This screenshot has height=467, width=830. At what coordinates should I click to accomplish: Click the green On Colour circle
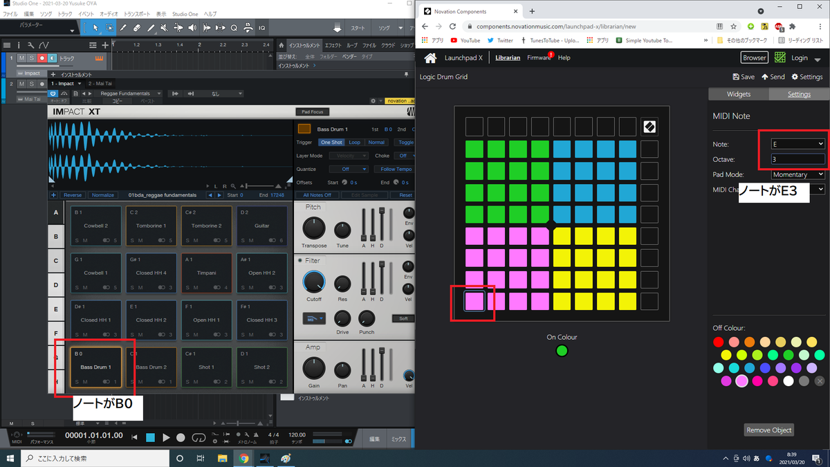point(562,351)
